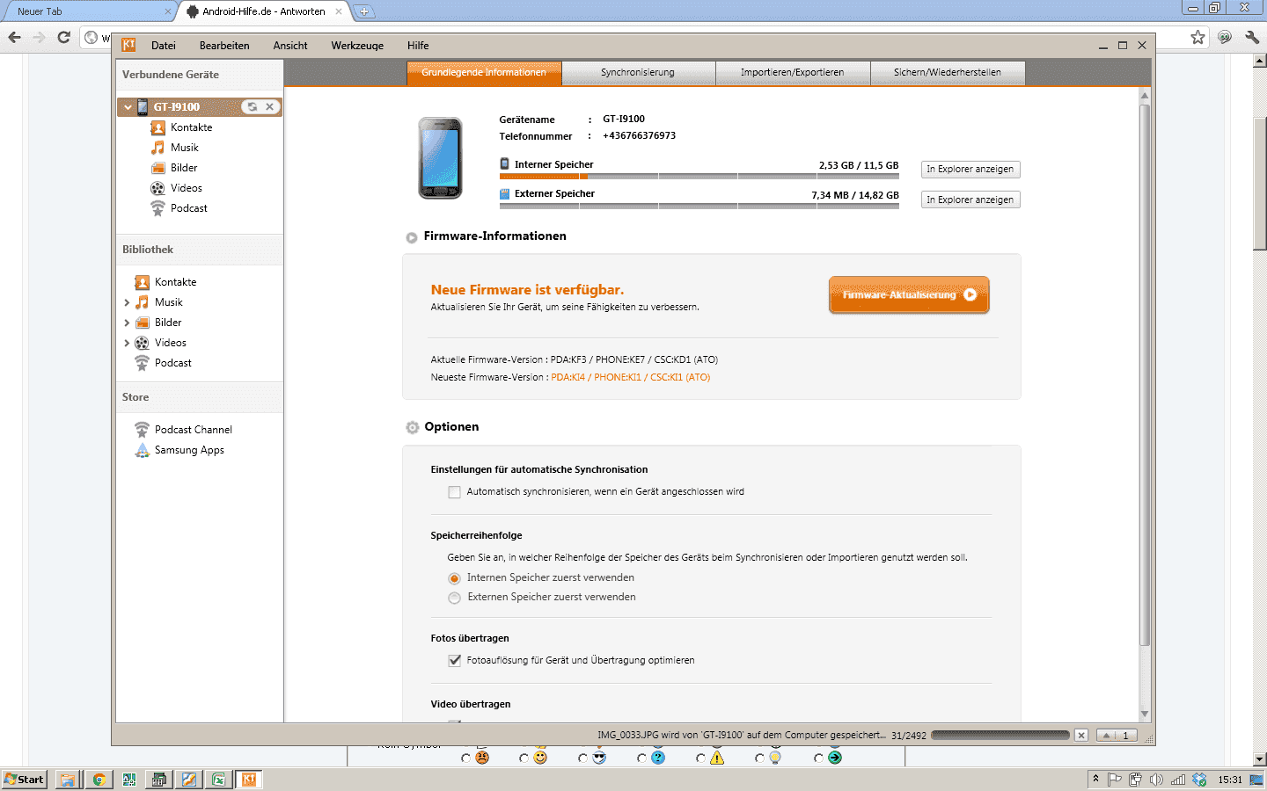Open Kontakte icon in the Bibliothek section
Image resolution: width=1267 pixels, height=791 pixels.
[142, 282]
